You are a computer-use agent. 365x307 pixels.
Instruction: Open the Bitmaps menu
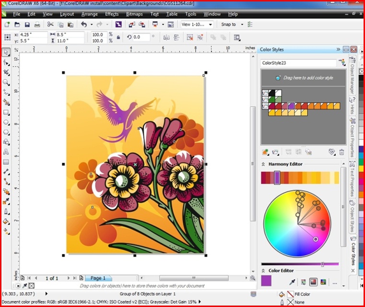click(x=134, y=14)
